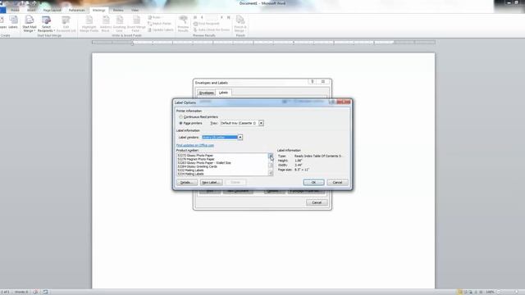
Task: Click the Envelopes tool in the ribbon
Action: click(x=2, y=23)
